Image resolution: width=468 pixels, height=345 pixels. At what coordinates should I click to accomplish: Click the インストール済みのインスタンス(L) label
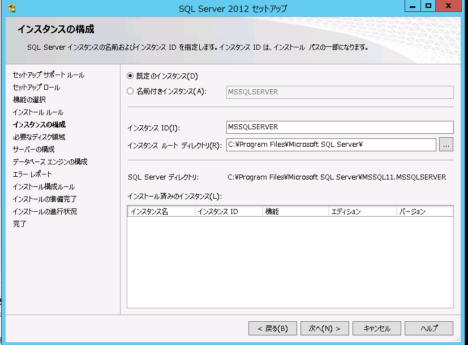175,196
